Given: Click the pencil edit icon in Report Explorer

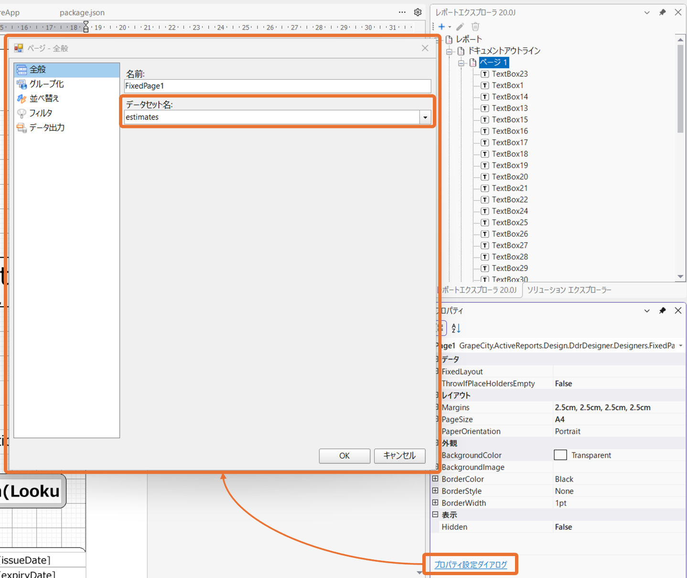Looking at the screenshot, I should coord(460,27).
